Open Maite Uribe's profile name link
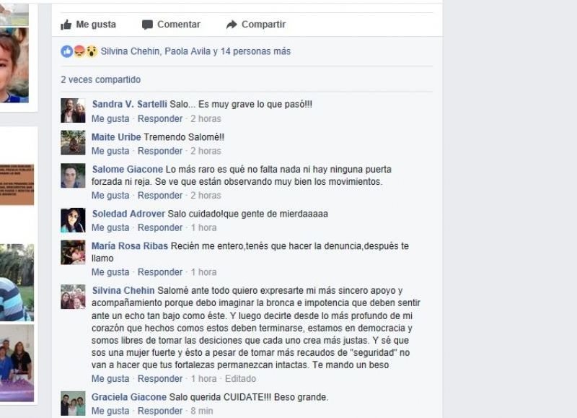Image resolution: width=577 pixels, height=418 pixels. (x=116, y=137)
